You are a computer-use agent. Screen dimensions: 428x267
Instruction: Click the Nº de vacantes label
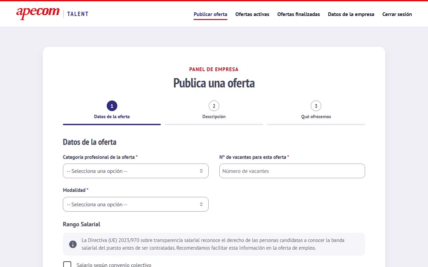[x=254, y=157]
